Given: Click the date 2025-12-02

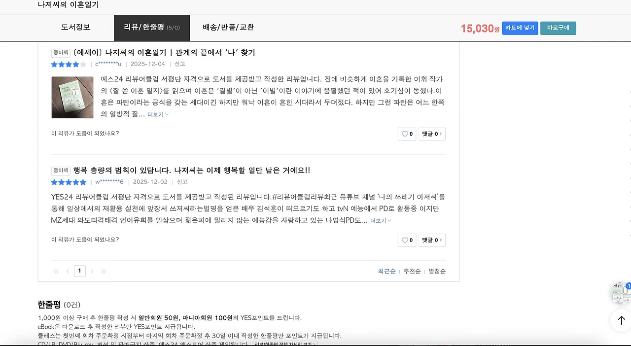Looking at the screenshot, I should click(x=150, y=182).
